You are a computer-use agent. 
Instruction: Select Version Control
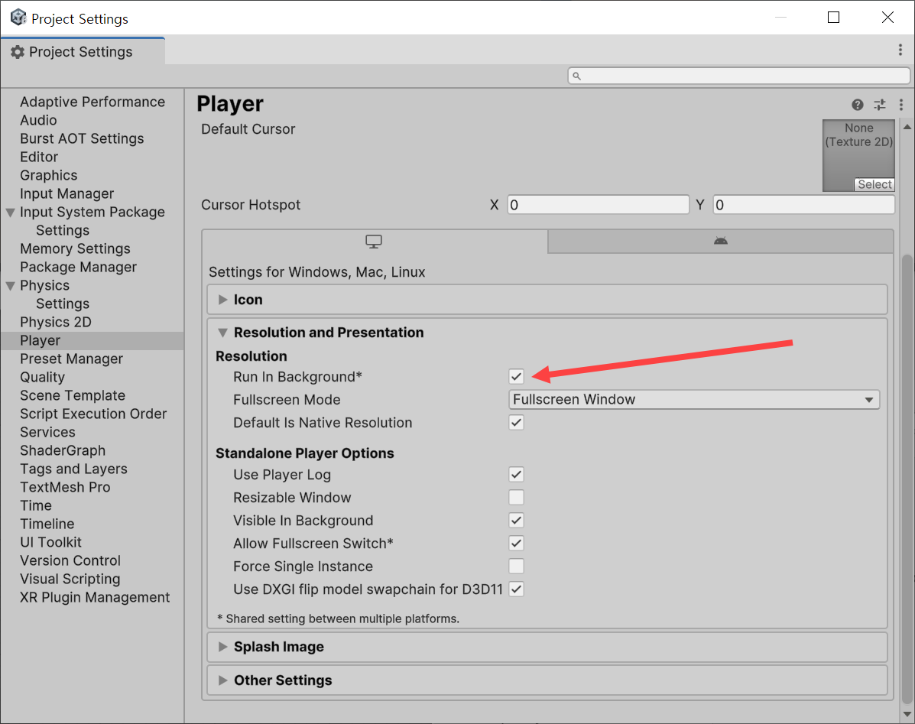[70, 561]
